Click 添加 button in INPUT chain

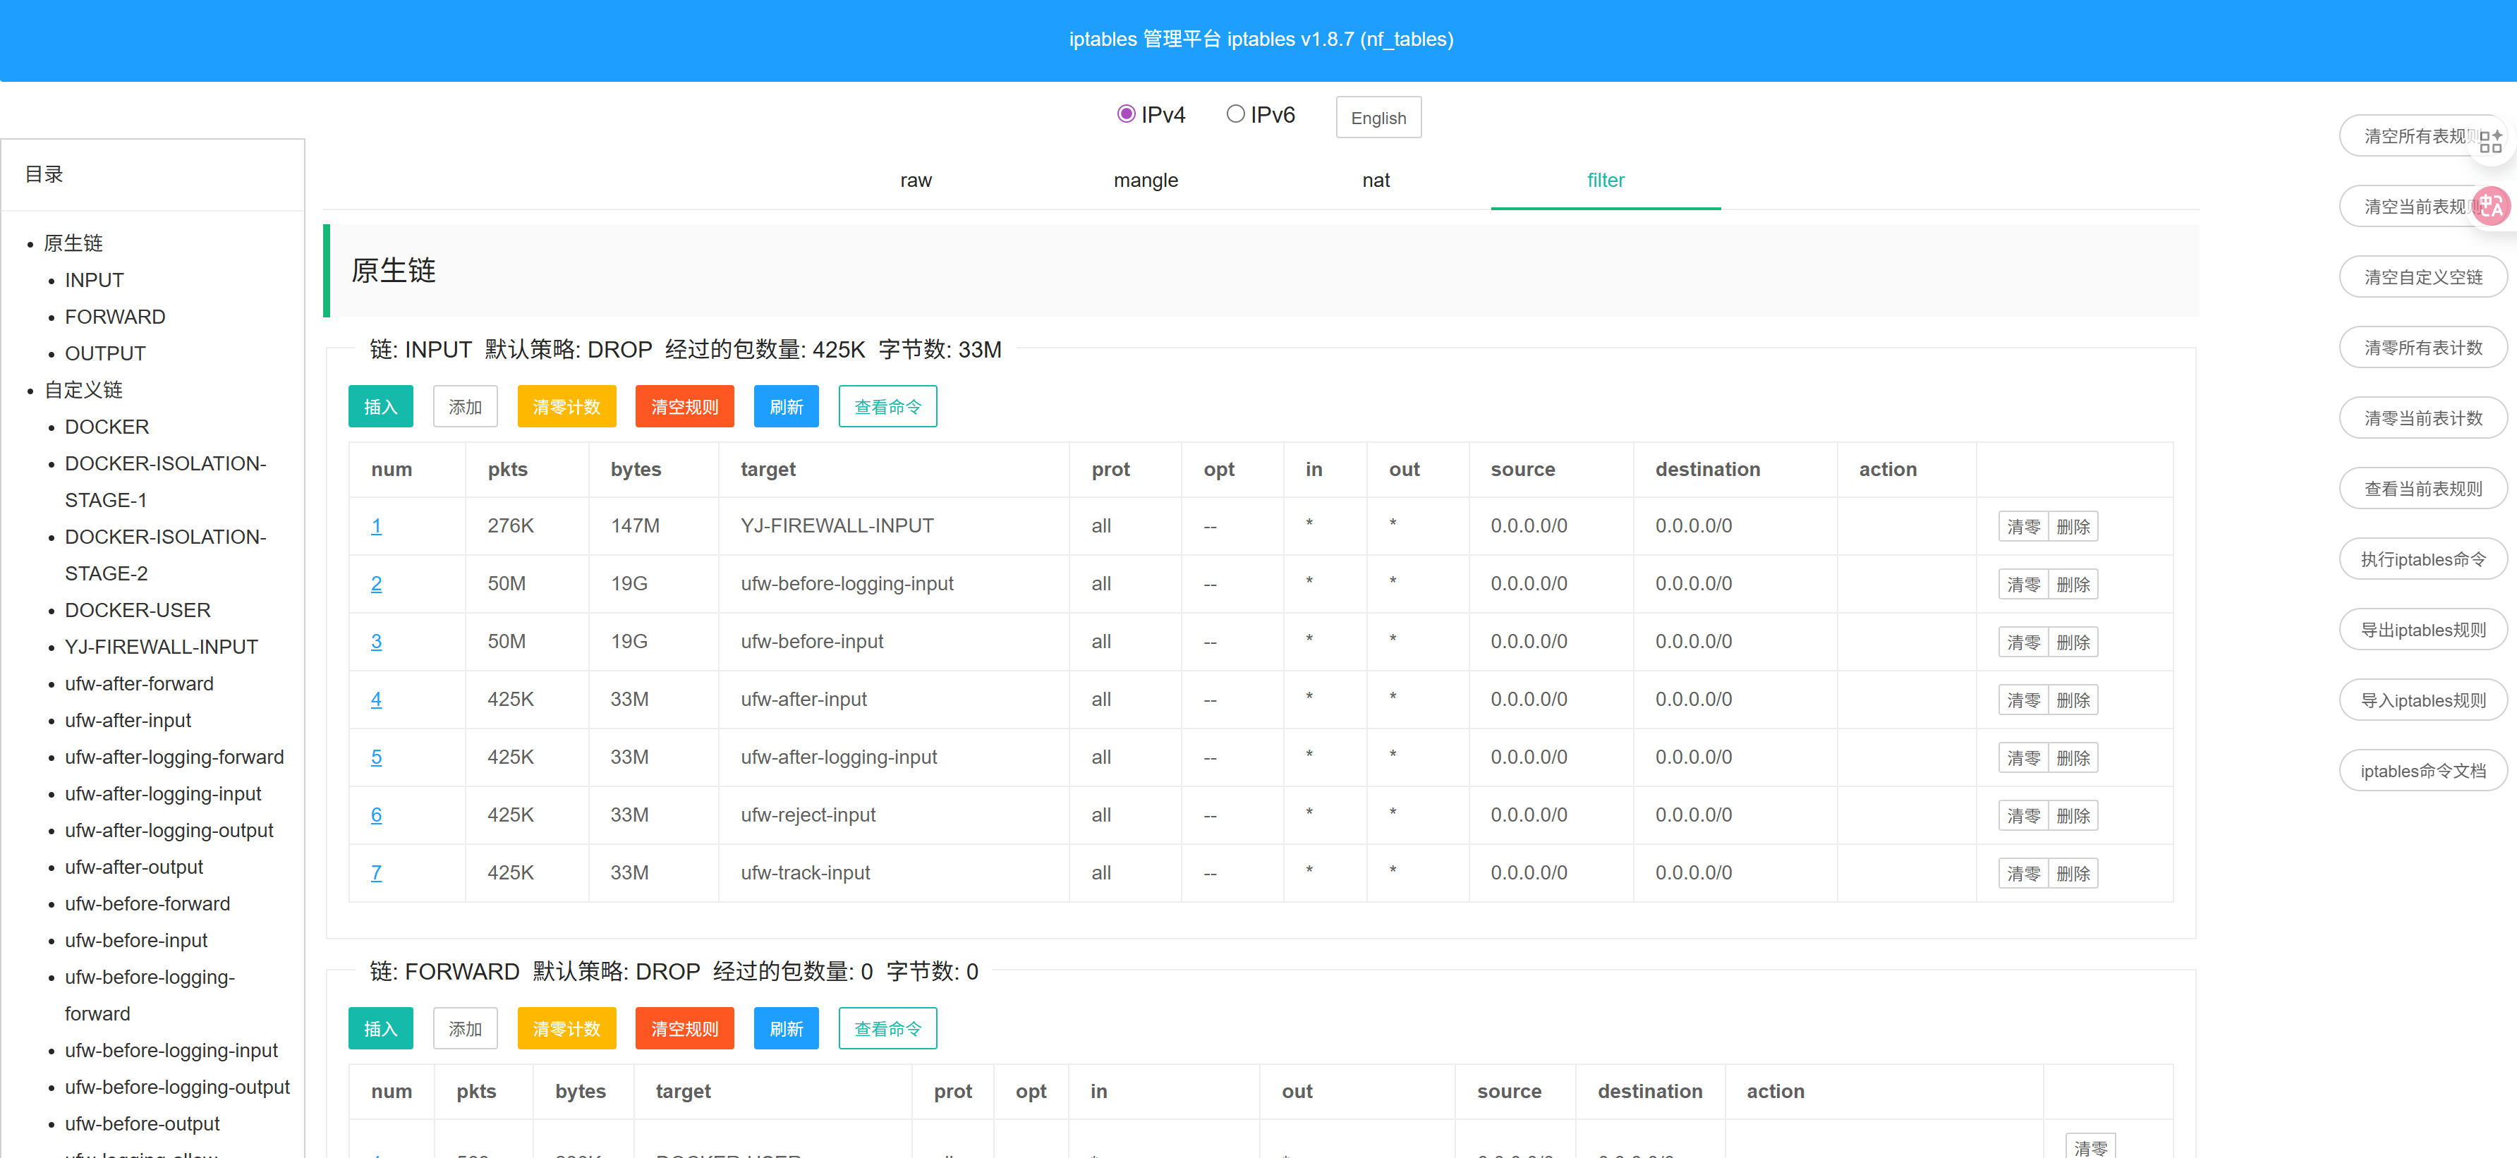coord(465,406)
